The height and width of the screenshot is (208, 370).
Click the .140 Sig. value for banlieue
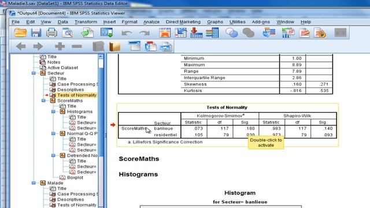click(328, 128)
